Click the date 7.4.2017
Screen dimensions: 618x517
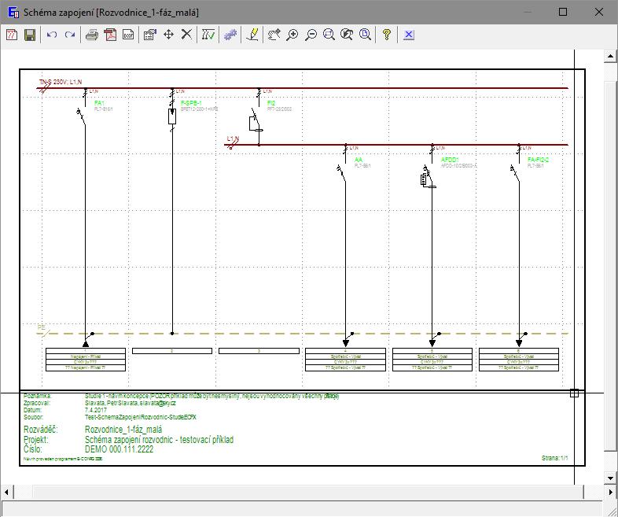[96, 410]
